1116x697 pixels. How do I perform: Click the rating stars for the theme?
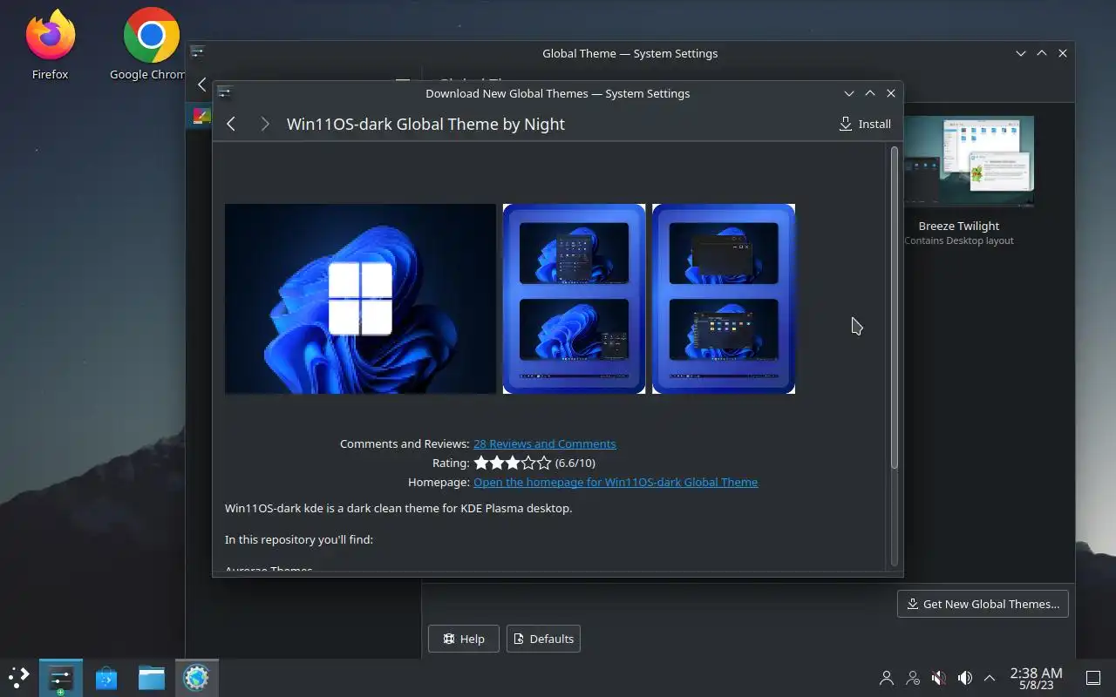(x=513, y=463)
